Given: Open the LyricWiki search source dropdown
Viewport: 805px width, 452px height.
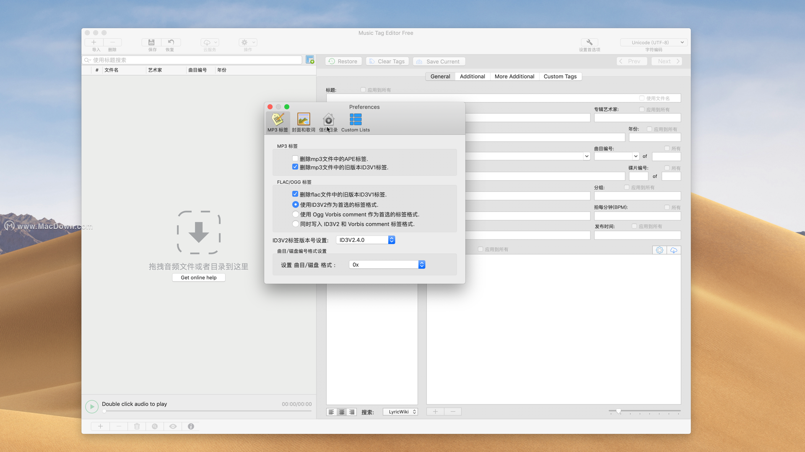Looking at the screenshot, I should [x=400, y=412].
